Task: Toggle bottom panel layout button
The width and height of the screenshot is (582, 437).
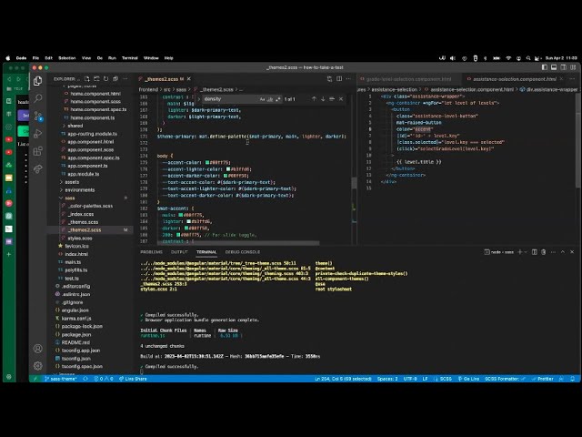Action: coord(554,67)
